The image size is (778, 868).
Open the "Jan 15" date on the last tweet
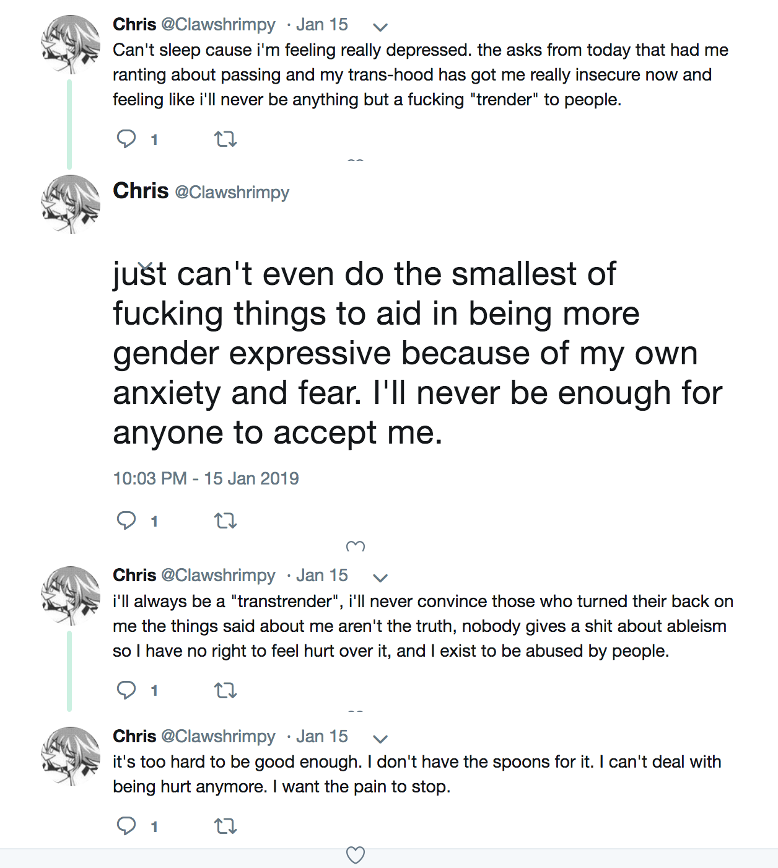(321, 736)
